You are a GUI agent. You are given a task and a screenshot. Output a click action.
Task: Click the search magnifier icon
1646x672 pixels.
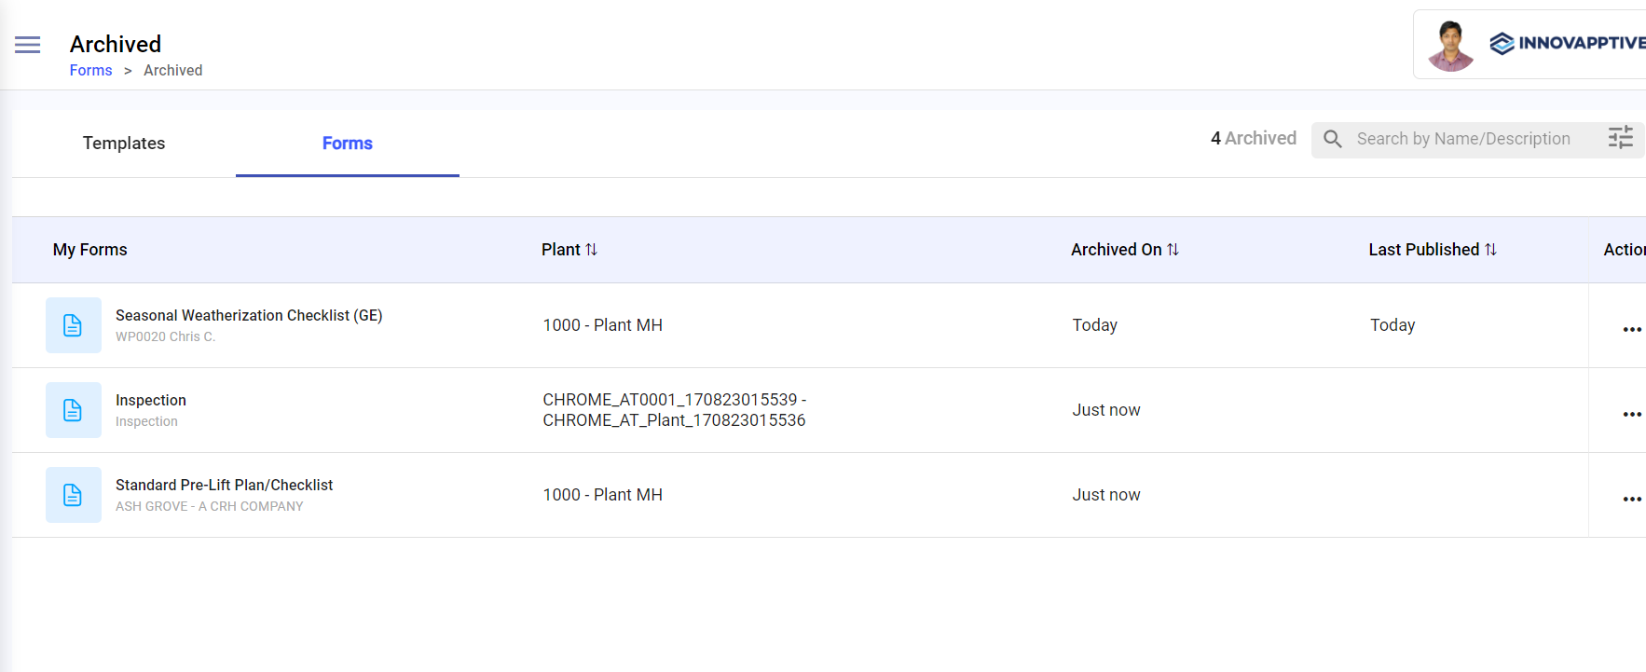pyautogui.click(x=1333, y=139)
